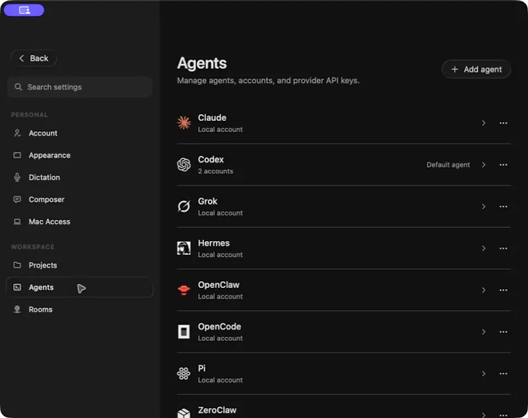The width and height of the screenshot is (528, 418).
Task: Open the ZeroClaw three-dot menu
Action: tap(504, 415)
